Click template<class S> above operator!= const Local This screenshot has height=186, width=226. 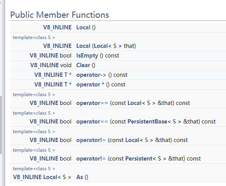34,132
